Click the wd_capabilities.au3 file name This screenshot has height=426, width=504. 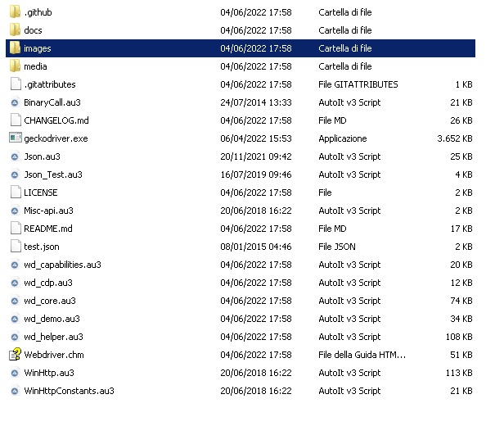tap(62, 265)
